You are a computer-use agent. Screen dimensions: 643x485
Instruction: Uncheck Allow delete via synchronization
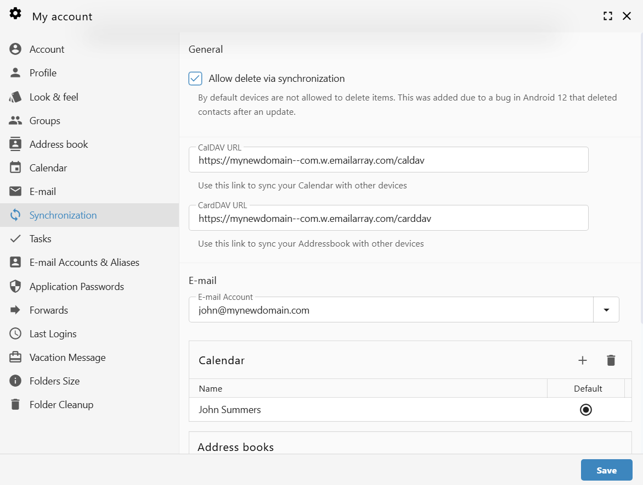(x=195, y=79)
